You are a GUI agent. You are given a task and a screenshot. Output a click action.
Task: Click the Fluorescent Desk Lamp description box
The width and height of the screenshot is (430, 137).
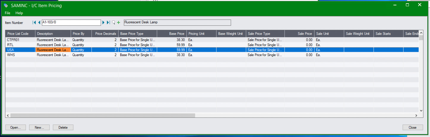click(x=177, y=22)
